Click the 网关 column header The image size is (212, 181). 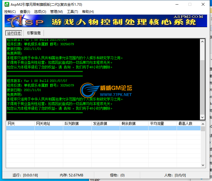20,124
